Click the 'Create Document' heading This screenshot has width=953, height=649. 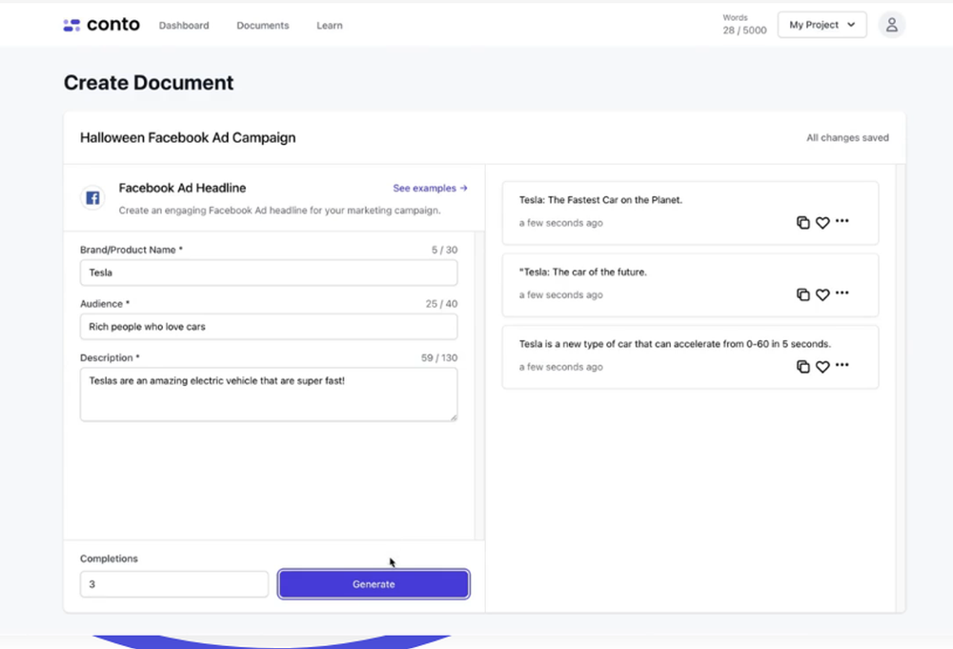point(149,83)
